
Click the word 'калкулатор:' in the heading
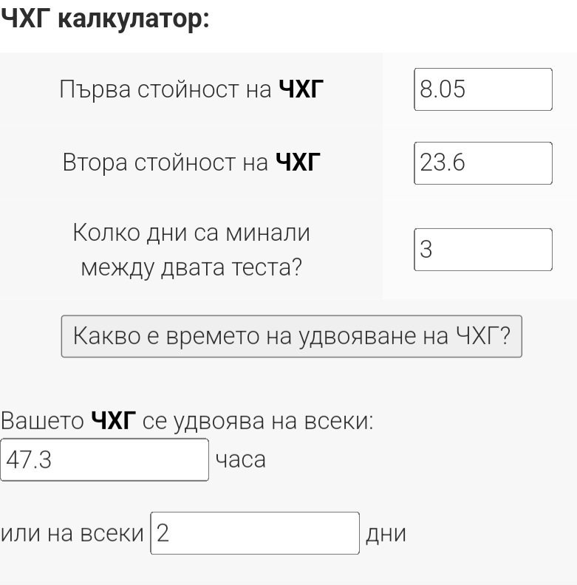point(133,19)
